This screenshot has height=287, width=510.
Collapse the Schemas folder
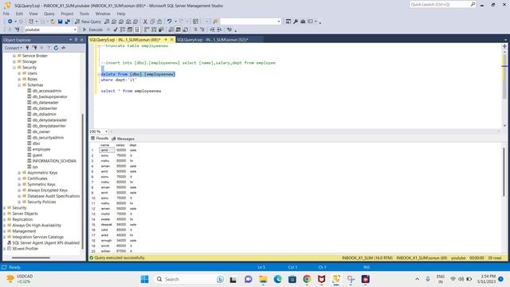pyautogui.click(x=19, y=85)
